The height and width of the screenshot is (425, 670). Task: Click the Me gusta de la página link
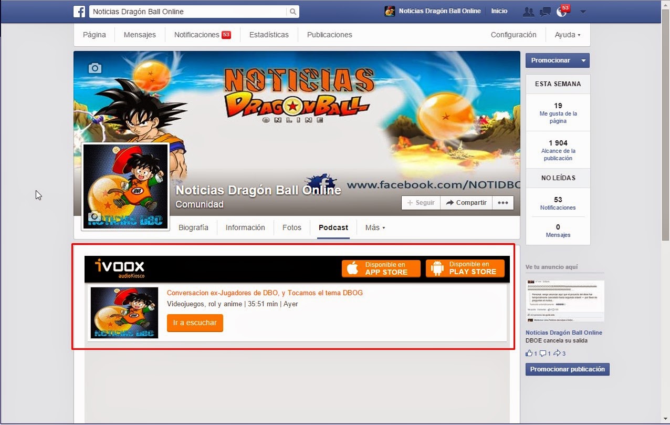[558, 117]
